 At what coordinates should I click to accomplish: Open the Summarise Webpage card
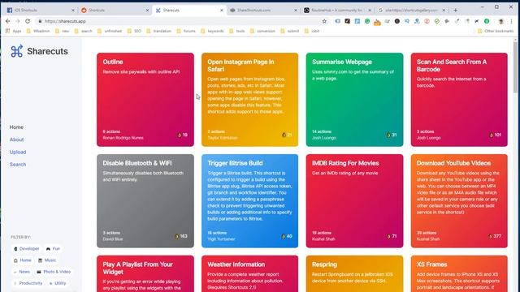(x=354, y=100)
